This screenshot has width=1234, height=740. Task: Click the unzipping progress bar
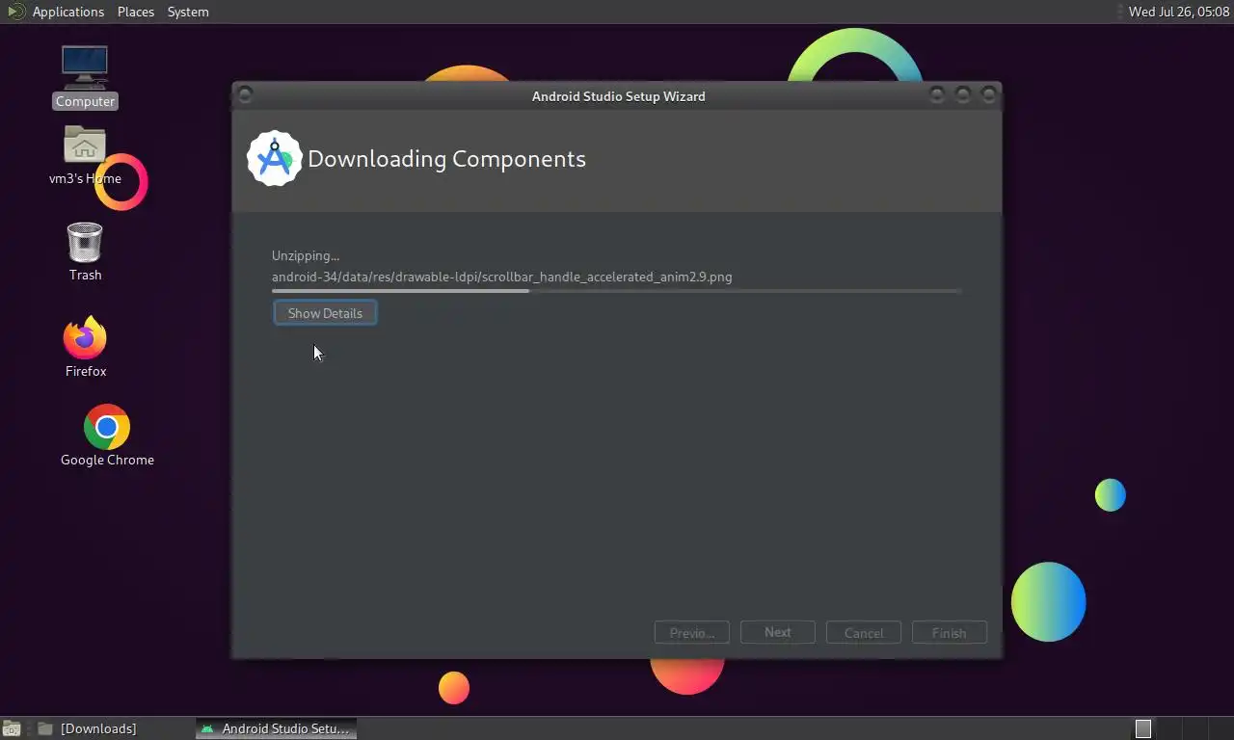[616, 290]
